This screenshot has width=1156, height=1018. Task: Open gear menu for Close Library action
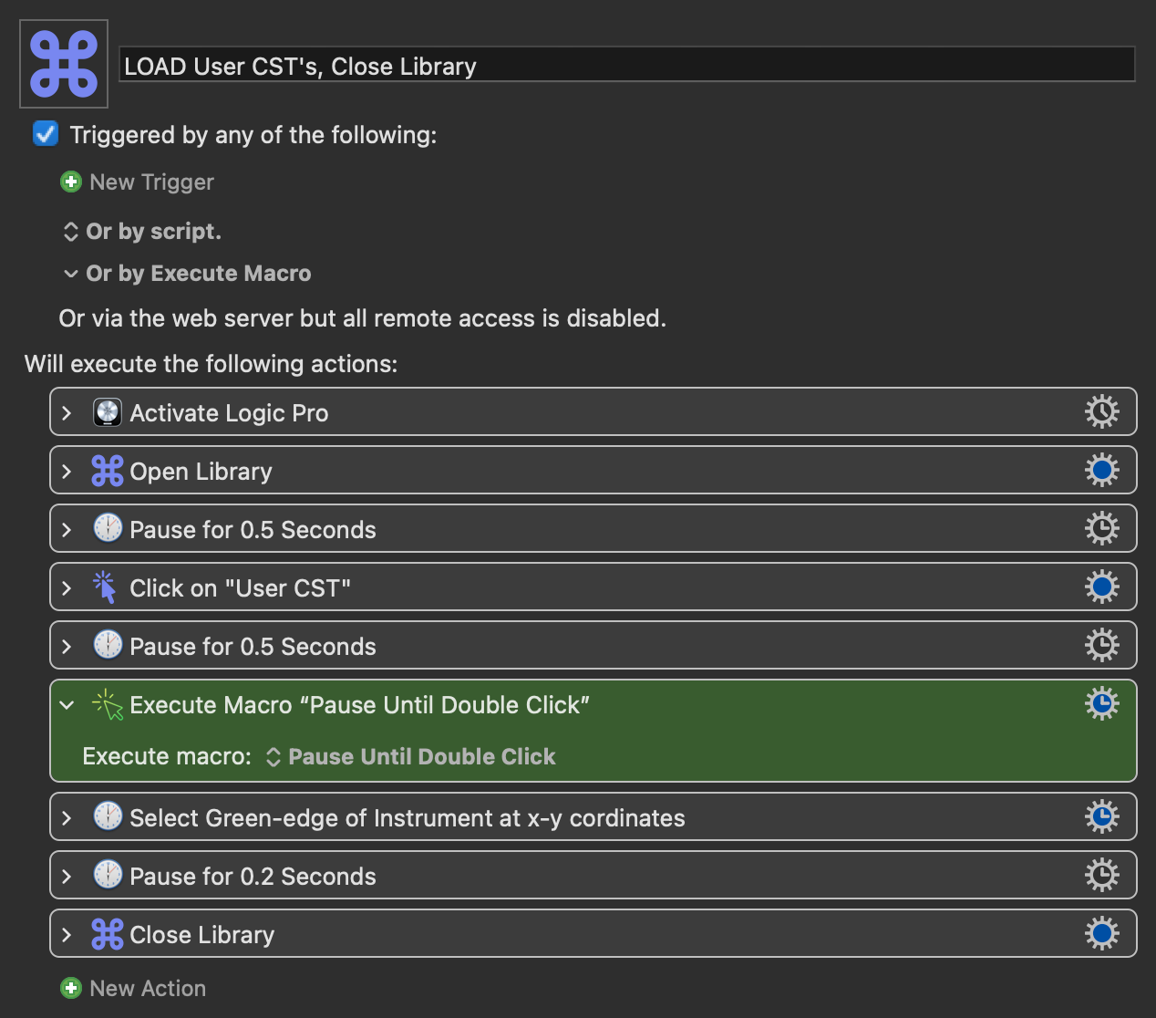click(x=1101, y=934)
